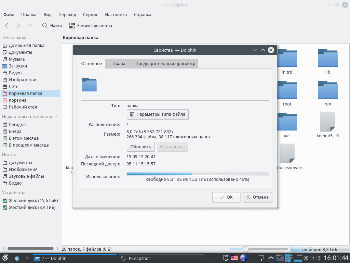Screen dimensions: 350x263
Task: Open the Вид menu
Action: coord(47,14)
